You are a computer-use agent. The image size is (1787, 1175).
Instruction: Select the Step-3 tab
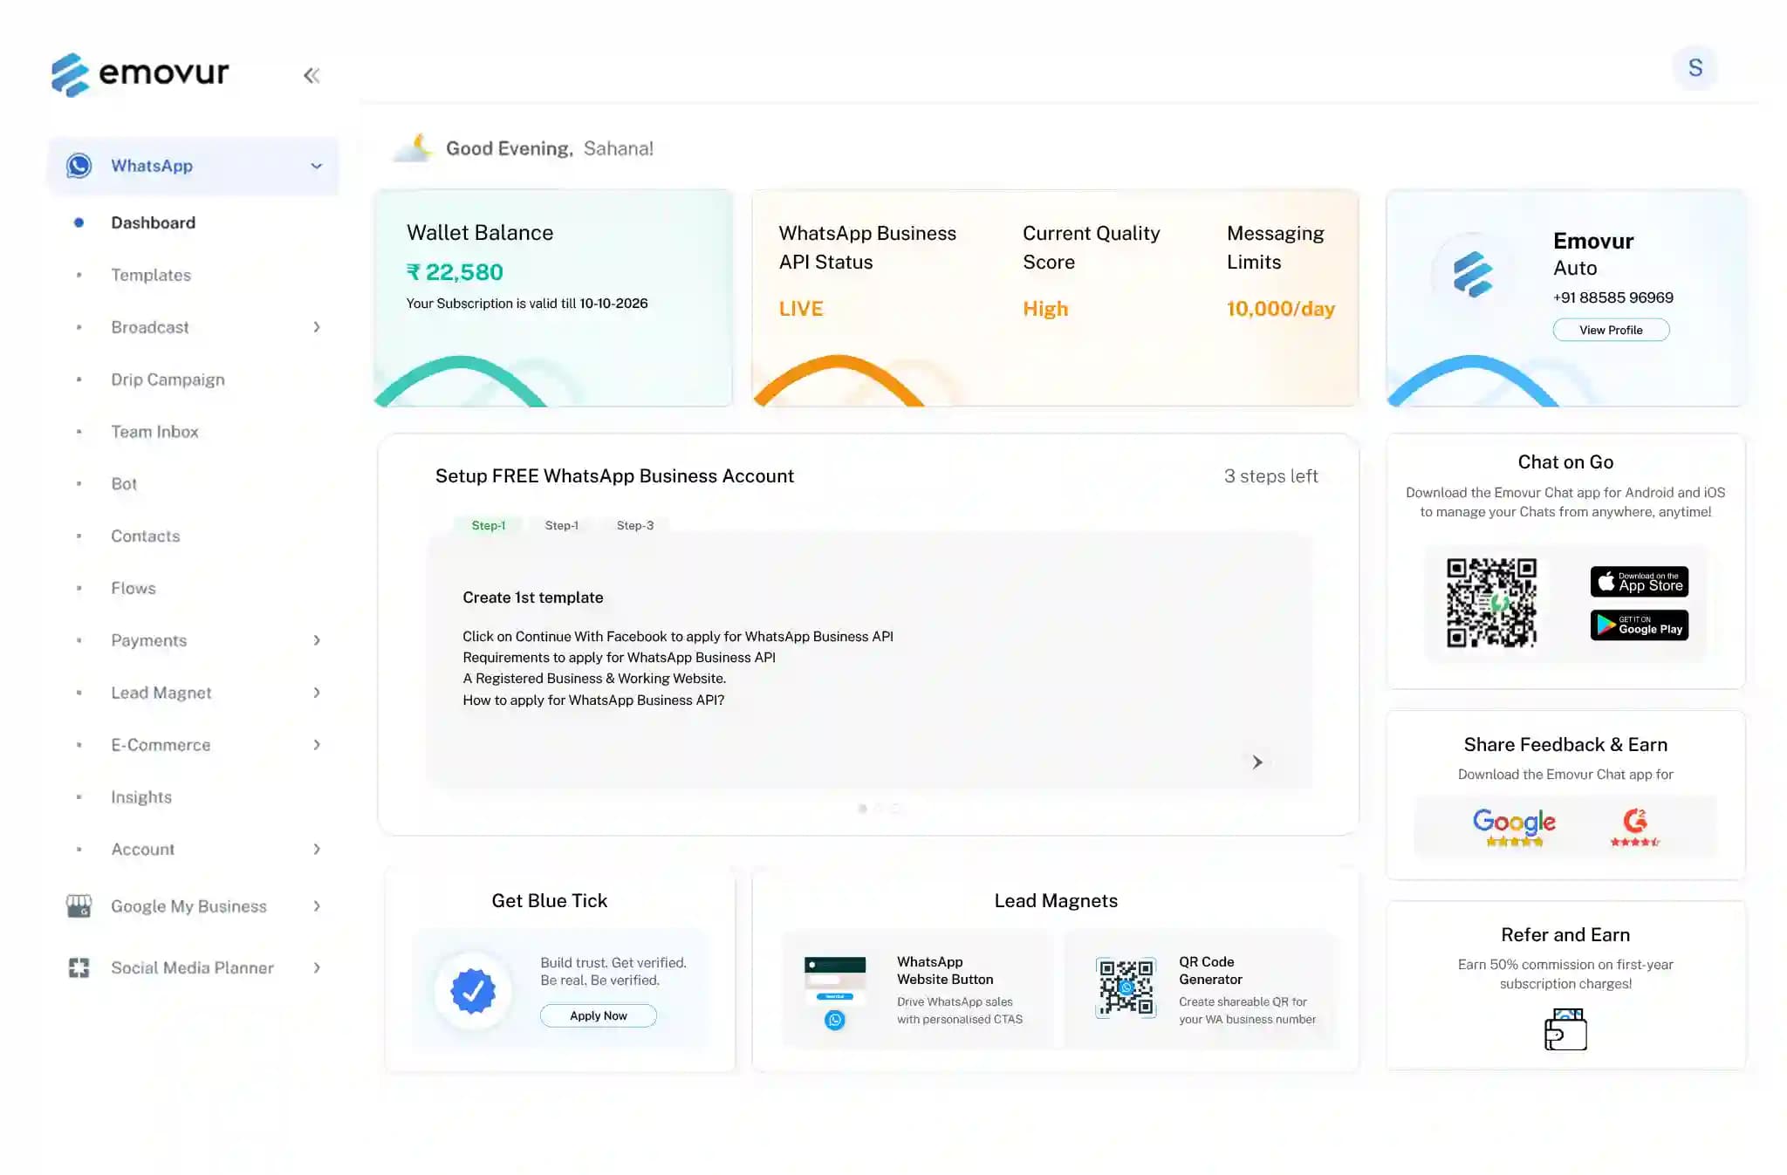click(x=635, y=525)
